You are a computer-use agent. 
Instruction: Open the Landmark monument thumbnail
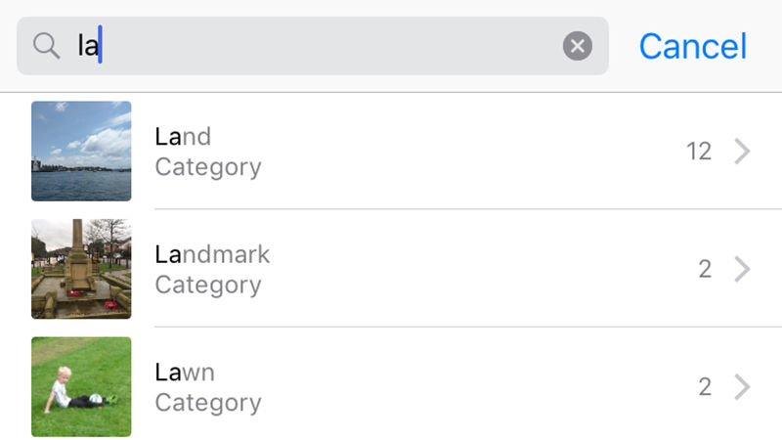tap(81, 269)
